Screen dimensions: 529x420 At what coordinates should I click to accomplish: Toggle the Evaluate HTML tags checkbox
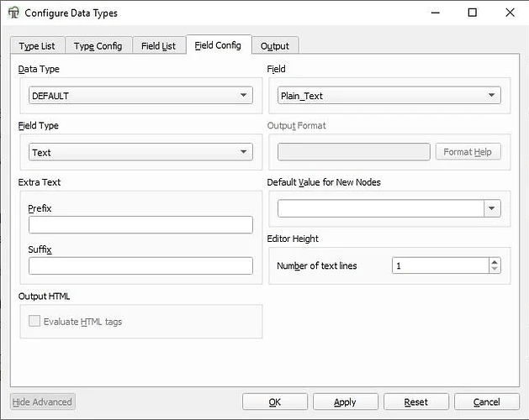tap(34, 321)
